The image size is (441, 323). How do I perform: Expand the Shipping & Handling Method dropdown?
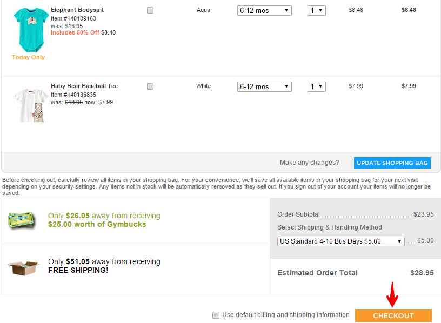point(340,241)
